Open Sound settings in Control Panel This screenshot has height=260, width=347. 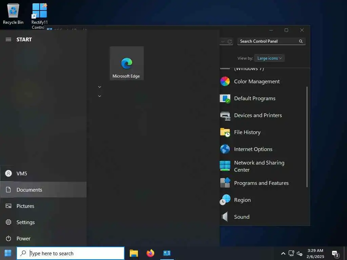[242, 217]
